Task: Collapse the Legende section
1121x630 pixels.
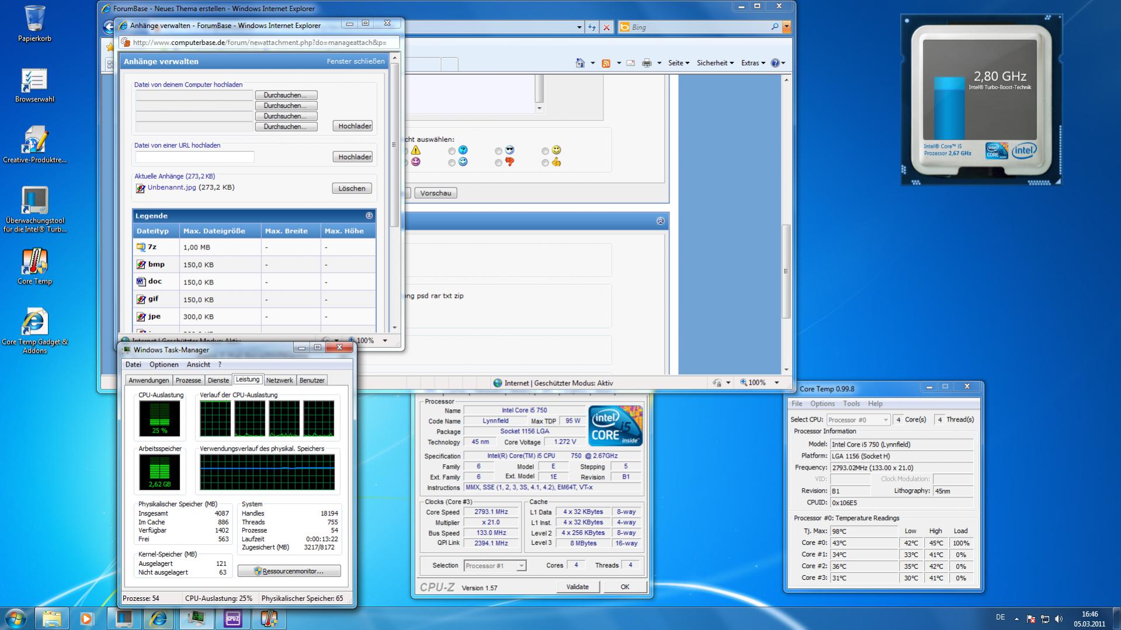Action: click(x=369, y=216)
